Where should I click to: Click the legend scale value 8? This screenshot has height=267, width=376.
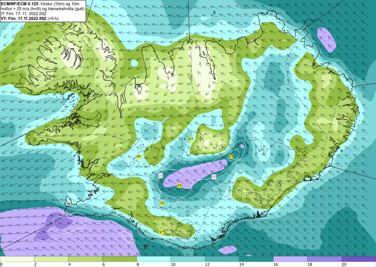pos(138,265)
